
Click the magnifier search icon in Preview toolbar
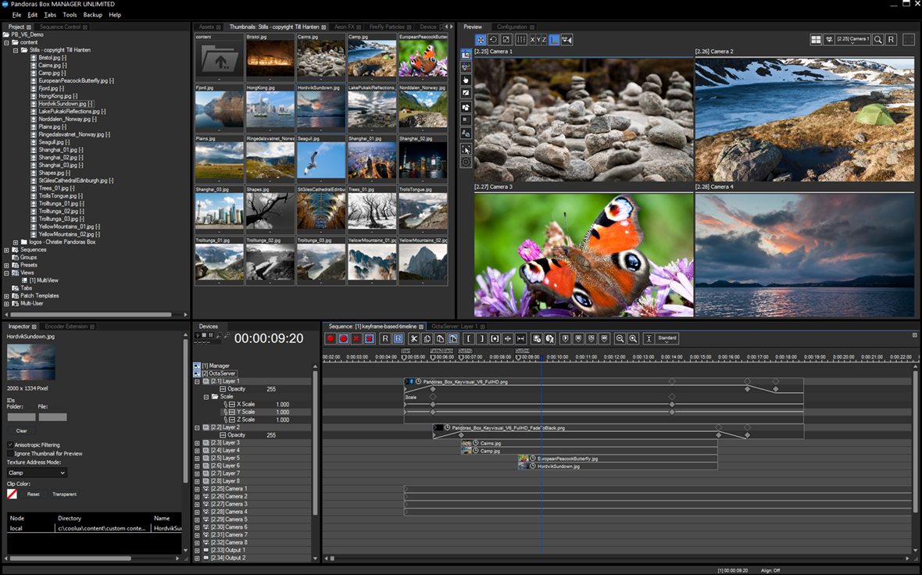coord(878,40)
